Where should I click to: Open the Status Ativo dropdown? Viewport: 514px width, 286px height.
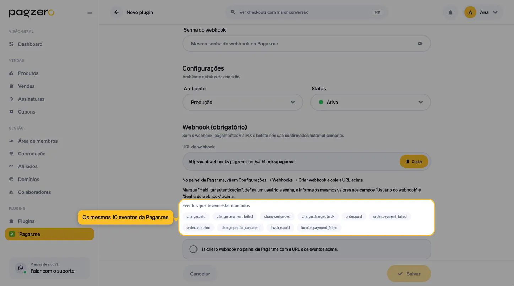(370, 102)
